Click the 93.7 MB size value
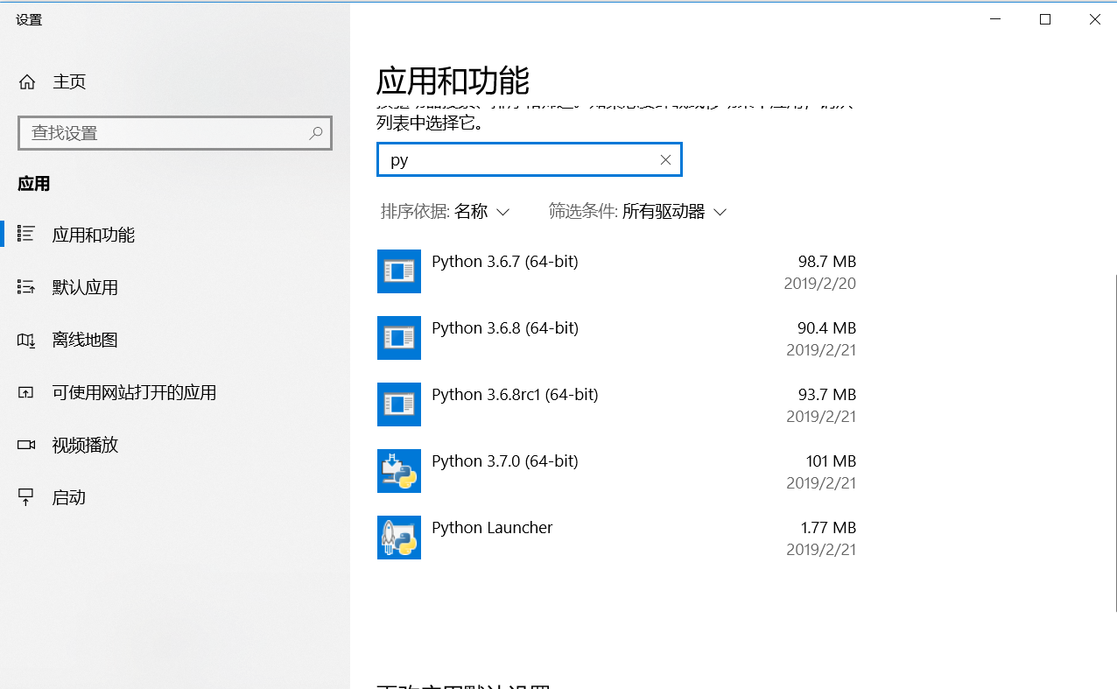Screen dimensions: 1117x689 tap(826, 395)
